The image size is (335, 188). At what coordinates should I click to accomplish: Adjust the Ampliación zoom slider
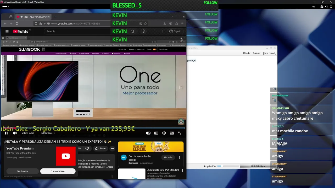coord(228,166)
